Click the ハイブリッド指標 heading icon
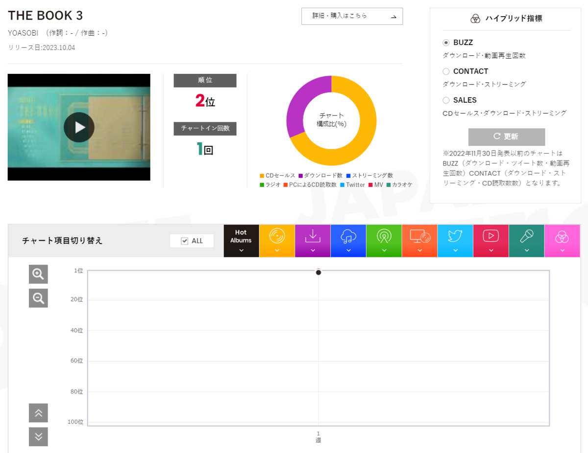 click(x=475, y=19)
